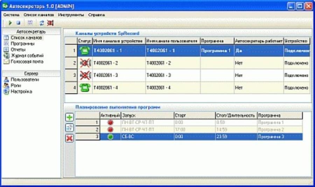Click the red crossed-out phone toolbar icon

click(x=50, y=23)
